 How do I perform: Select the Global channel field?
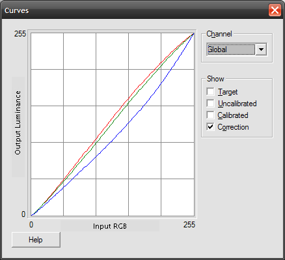pyautogui.click(x=231, y=50)
